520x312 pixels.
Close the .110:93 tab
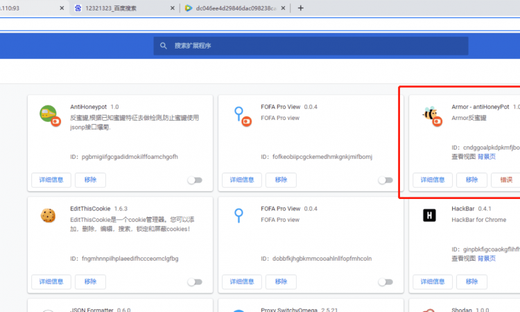point(62,8)
